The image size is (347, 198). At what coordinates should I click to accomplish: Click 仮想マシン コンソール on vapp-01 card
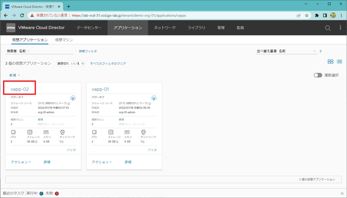[132, 124]
